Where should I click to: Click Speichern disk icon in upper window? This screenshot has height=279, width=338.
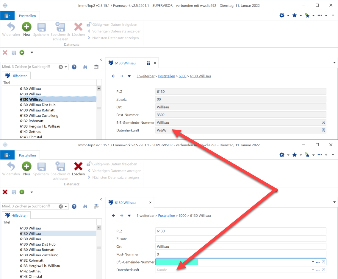(x=41, y=27)
